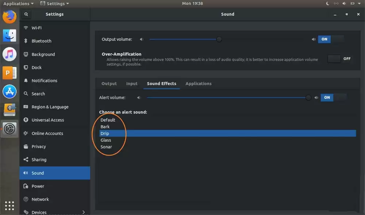Click the output volume slider handle
365x215 pixels.
pyautogui.click(x=219, y=39)
